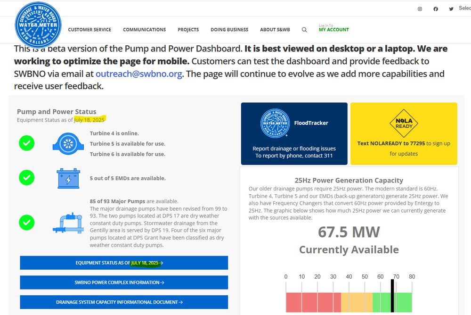The width and height of the screenshot is (471, 315).
Task: Click the FloodTracker water meter logo
Action: point(275,123)
